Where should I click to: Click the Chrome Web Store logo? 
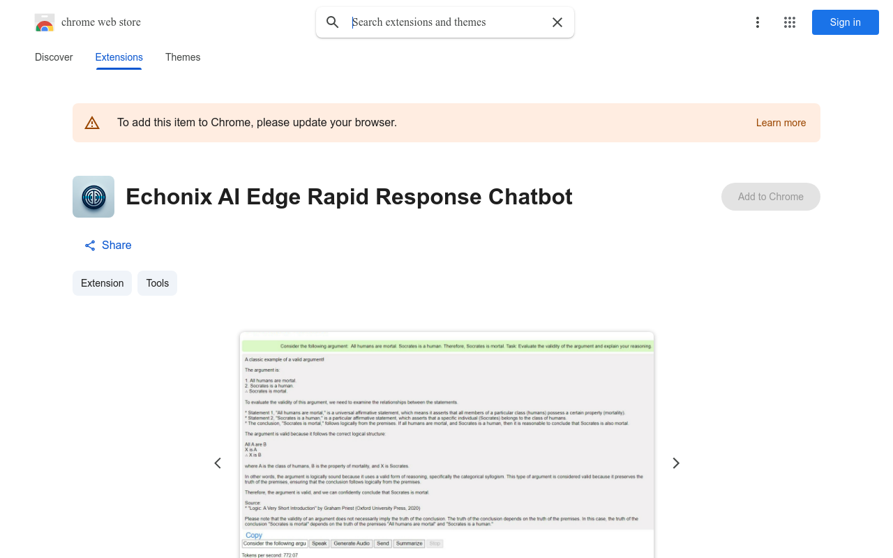pyautogui.click(x=45, y=22)
